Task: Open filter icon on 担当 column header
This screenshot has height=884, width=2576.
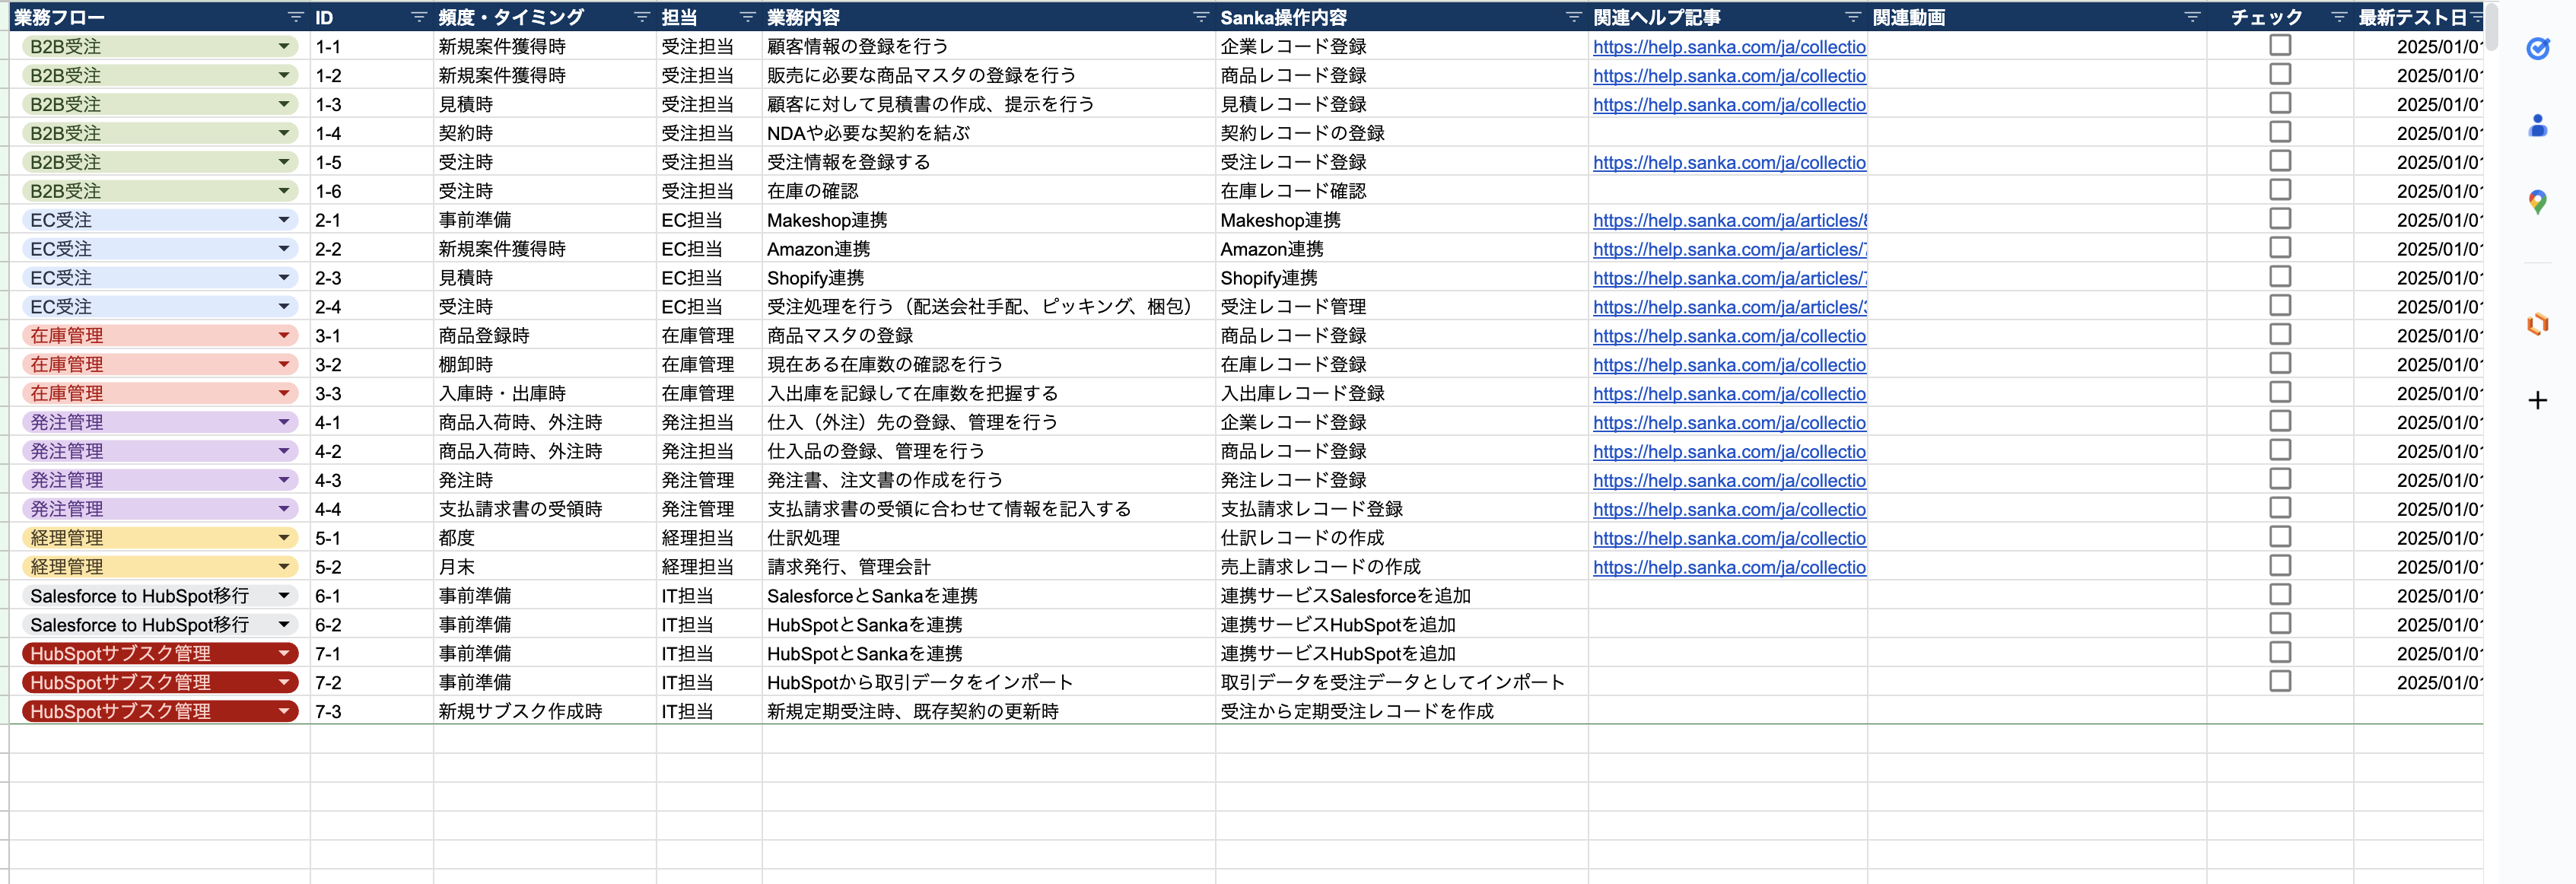Action: click(x=747, y=17)
